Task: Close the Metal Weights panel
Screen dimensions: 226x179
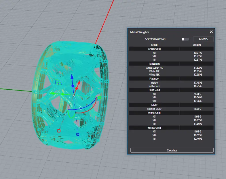Action: (x=211, y=32)
